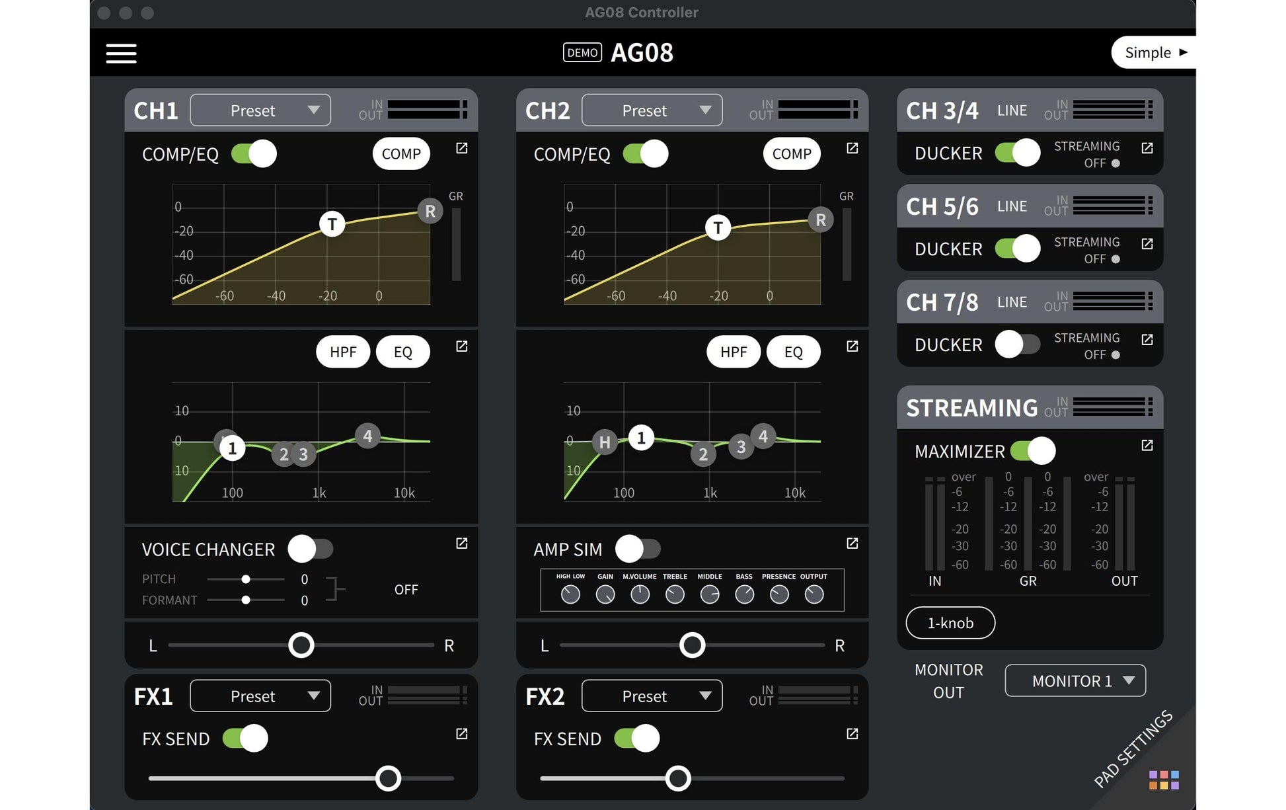Disable FX2 FX Send switch
The image size is (1286, 810).
pyautogui.click(x=637, y=739)
